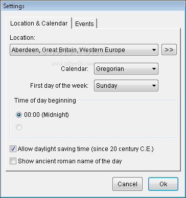
Task: Click the 'Time of day beginning' group caption
Action: point(45,101)
